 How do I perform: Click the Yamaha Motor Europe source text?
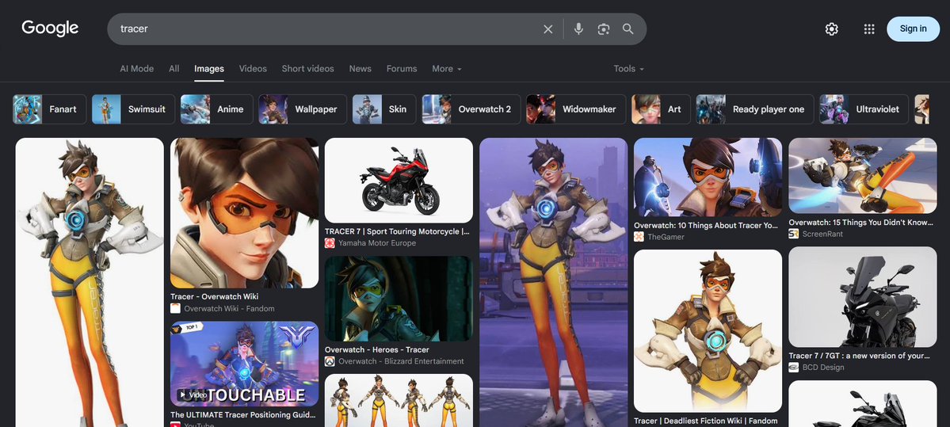coord(377,243)
